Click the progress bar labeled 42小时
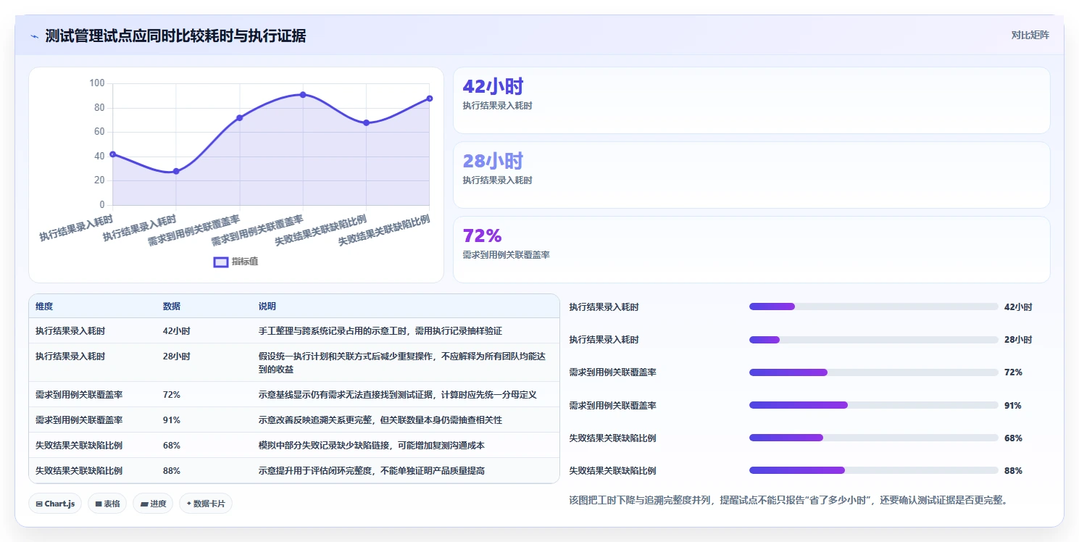 [874, 307]
